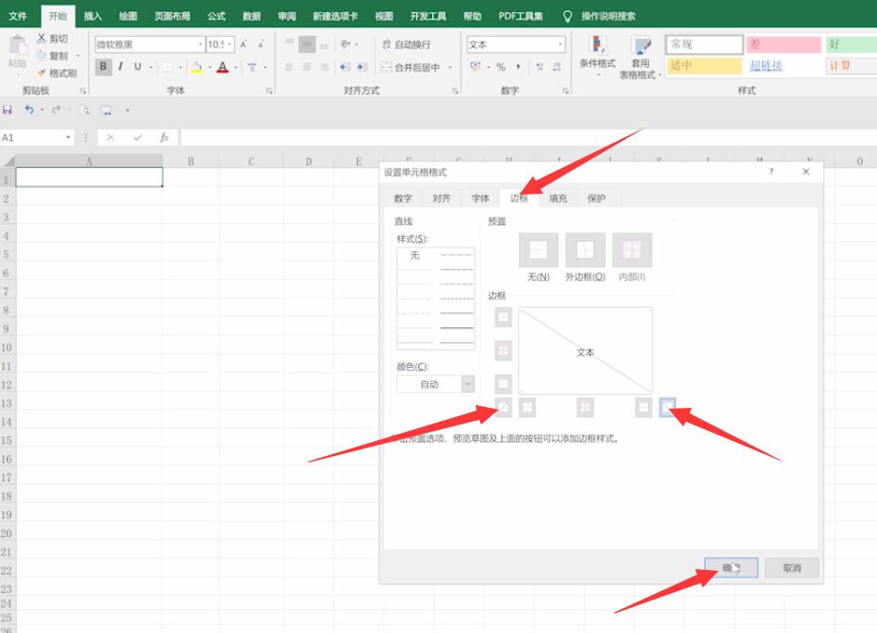Expand the 合并后居中 dropdown arrow

pyautogui.click(x=451, y=67)
